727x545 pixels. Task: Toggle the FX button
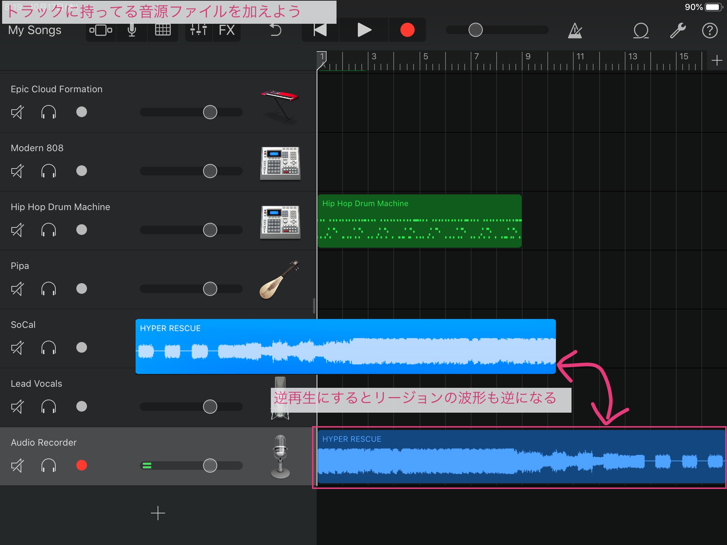pyautogui.click(x=227, y=31)
